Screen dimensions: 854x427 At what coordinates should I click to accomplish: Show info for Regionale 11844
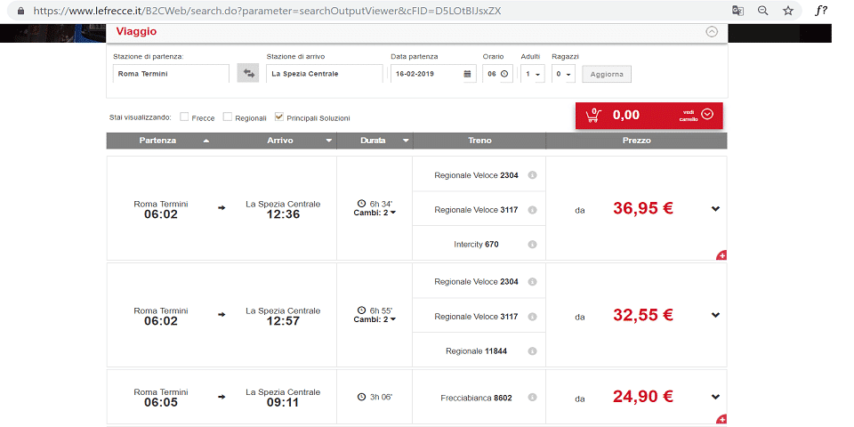[533, 351]
